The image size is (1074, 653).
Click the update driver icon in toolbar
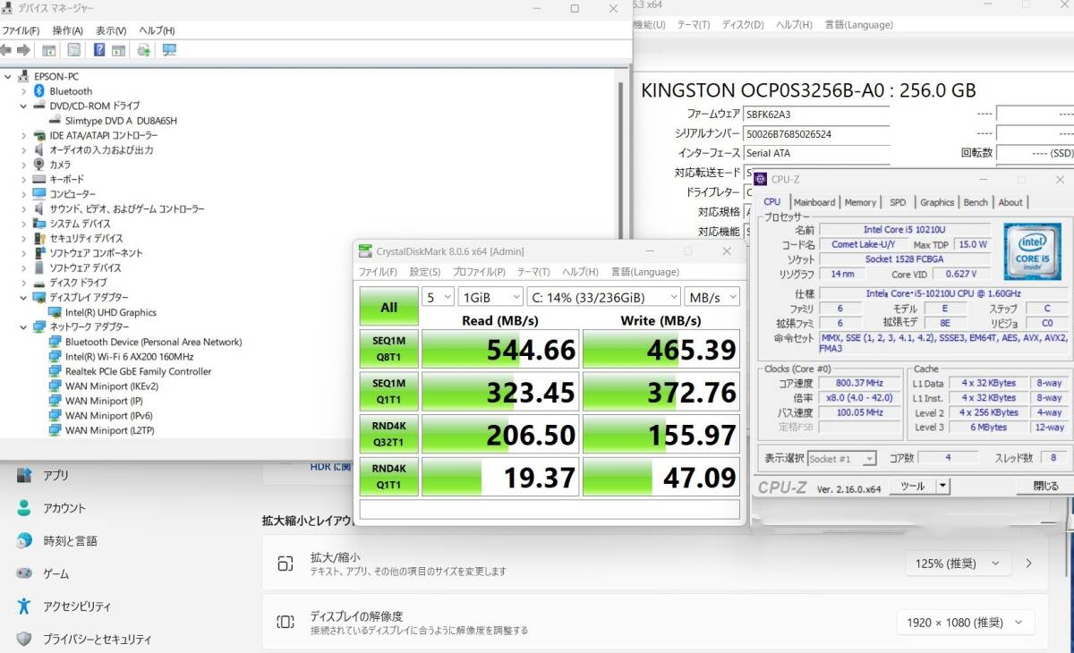(x=143, y=50)
